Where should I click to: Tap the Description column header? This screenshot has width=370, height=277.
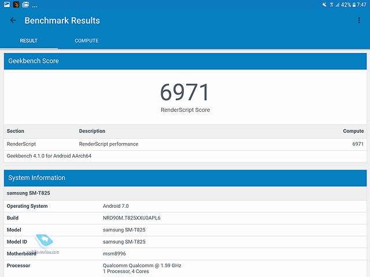point(92,131)
